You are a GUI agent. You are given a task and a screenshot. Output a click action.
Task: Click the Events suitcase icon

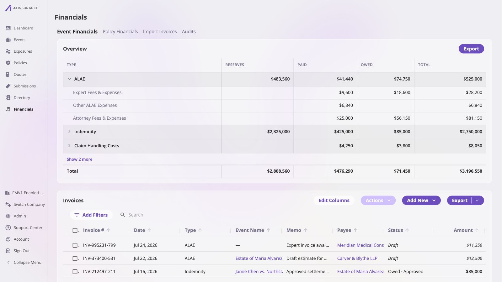point(8,40)
